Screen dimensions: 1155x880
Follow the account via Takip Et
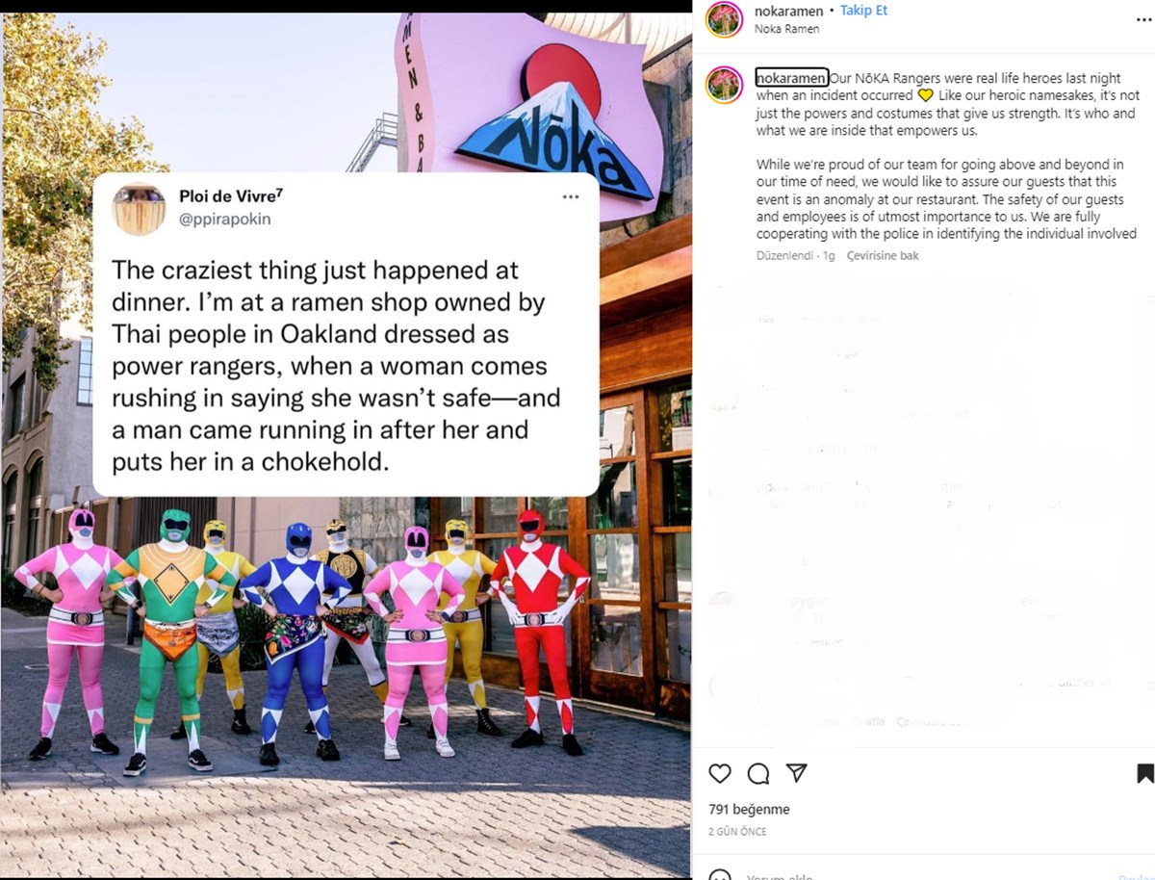tap(863, 11)
